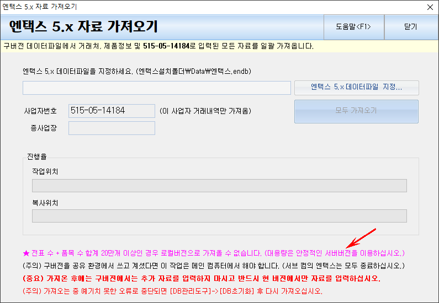
Task: Click the bold red (중요) warning line
Action: (x=201, y=279)
